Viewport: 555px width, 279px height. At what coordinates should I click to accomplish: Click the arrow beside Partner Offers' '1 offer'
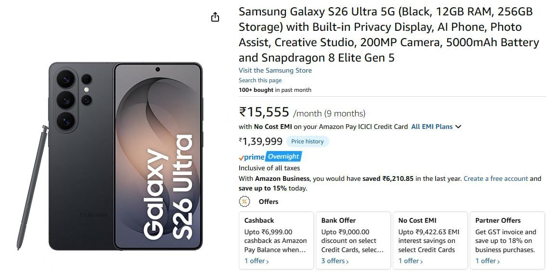499,261
